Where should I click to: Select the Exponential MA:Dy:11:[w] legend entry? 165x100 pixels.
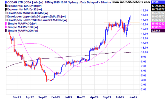click(x=24, y=6)
